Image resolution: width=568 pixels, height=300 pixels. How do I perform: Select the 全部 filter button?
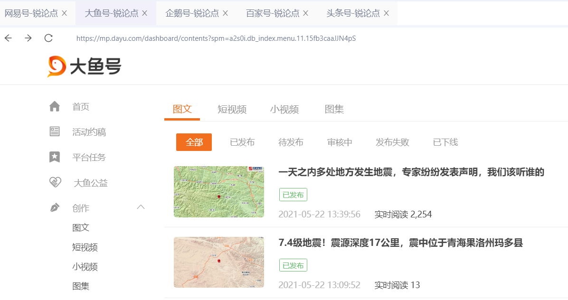point(194,142)
